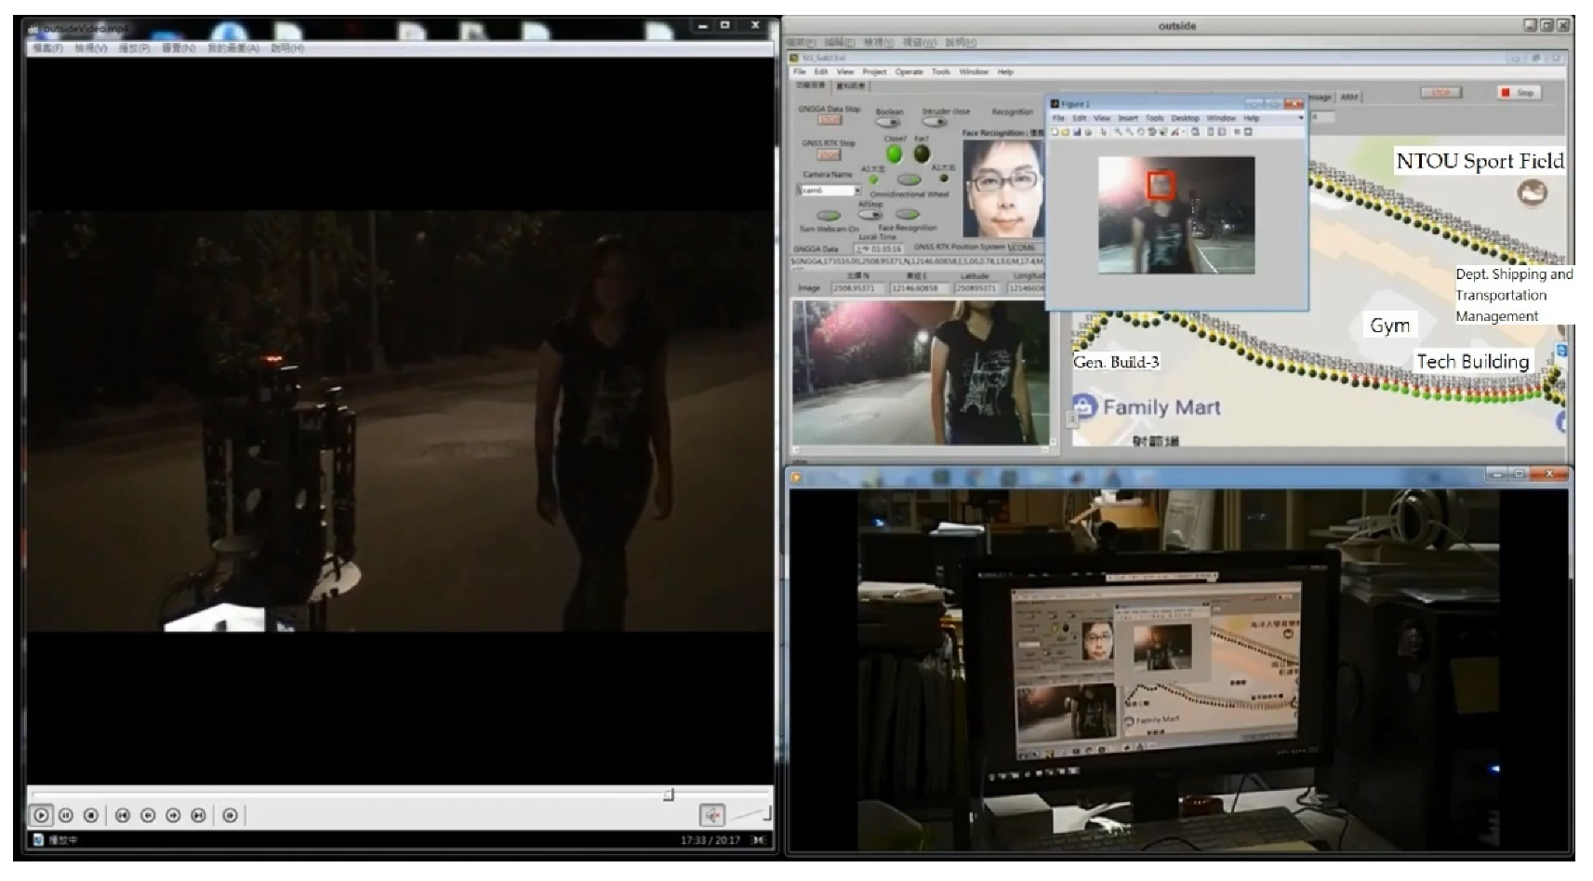The image size is (1593, 881).
Task: Click the Stop button with red square
Action: click(1517, 93)
